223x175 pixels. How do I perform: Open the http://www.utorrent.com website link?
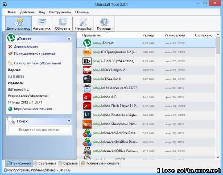tap(33, 109)
